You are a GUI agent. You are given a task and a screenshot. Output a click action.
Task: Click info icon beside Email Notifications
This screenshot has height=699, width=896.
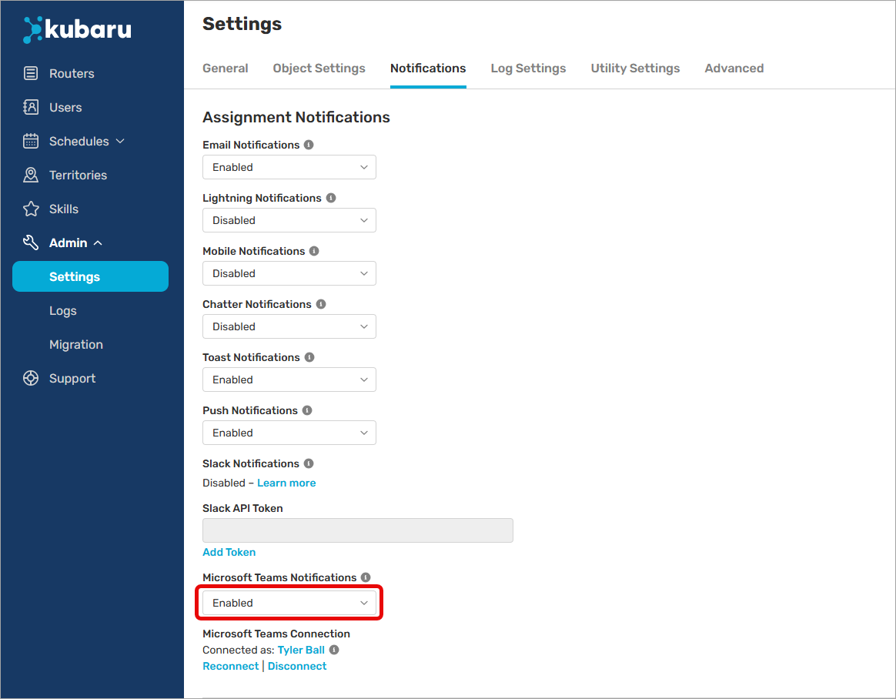click(309, 145)
